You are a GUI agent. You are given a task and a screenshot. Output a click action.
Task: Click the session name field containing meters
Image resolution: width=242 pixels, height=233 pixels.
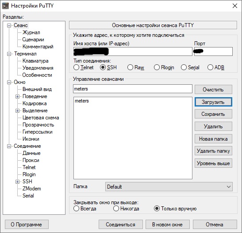point(133,89)
